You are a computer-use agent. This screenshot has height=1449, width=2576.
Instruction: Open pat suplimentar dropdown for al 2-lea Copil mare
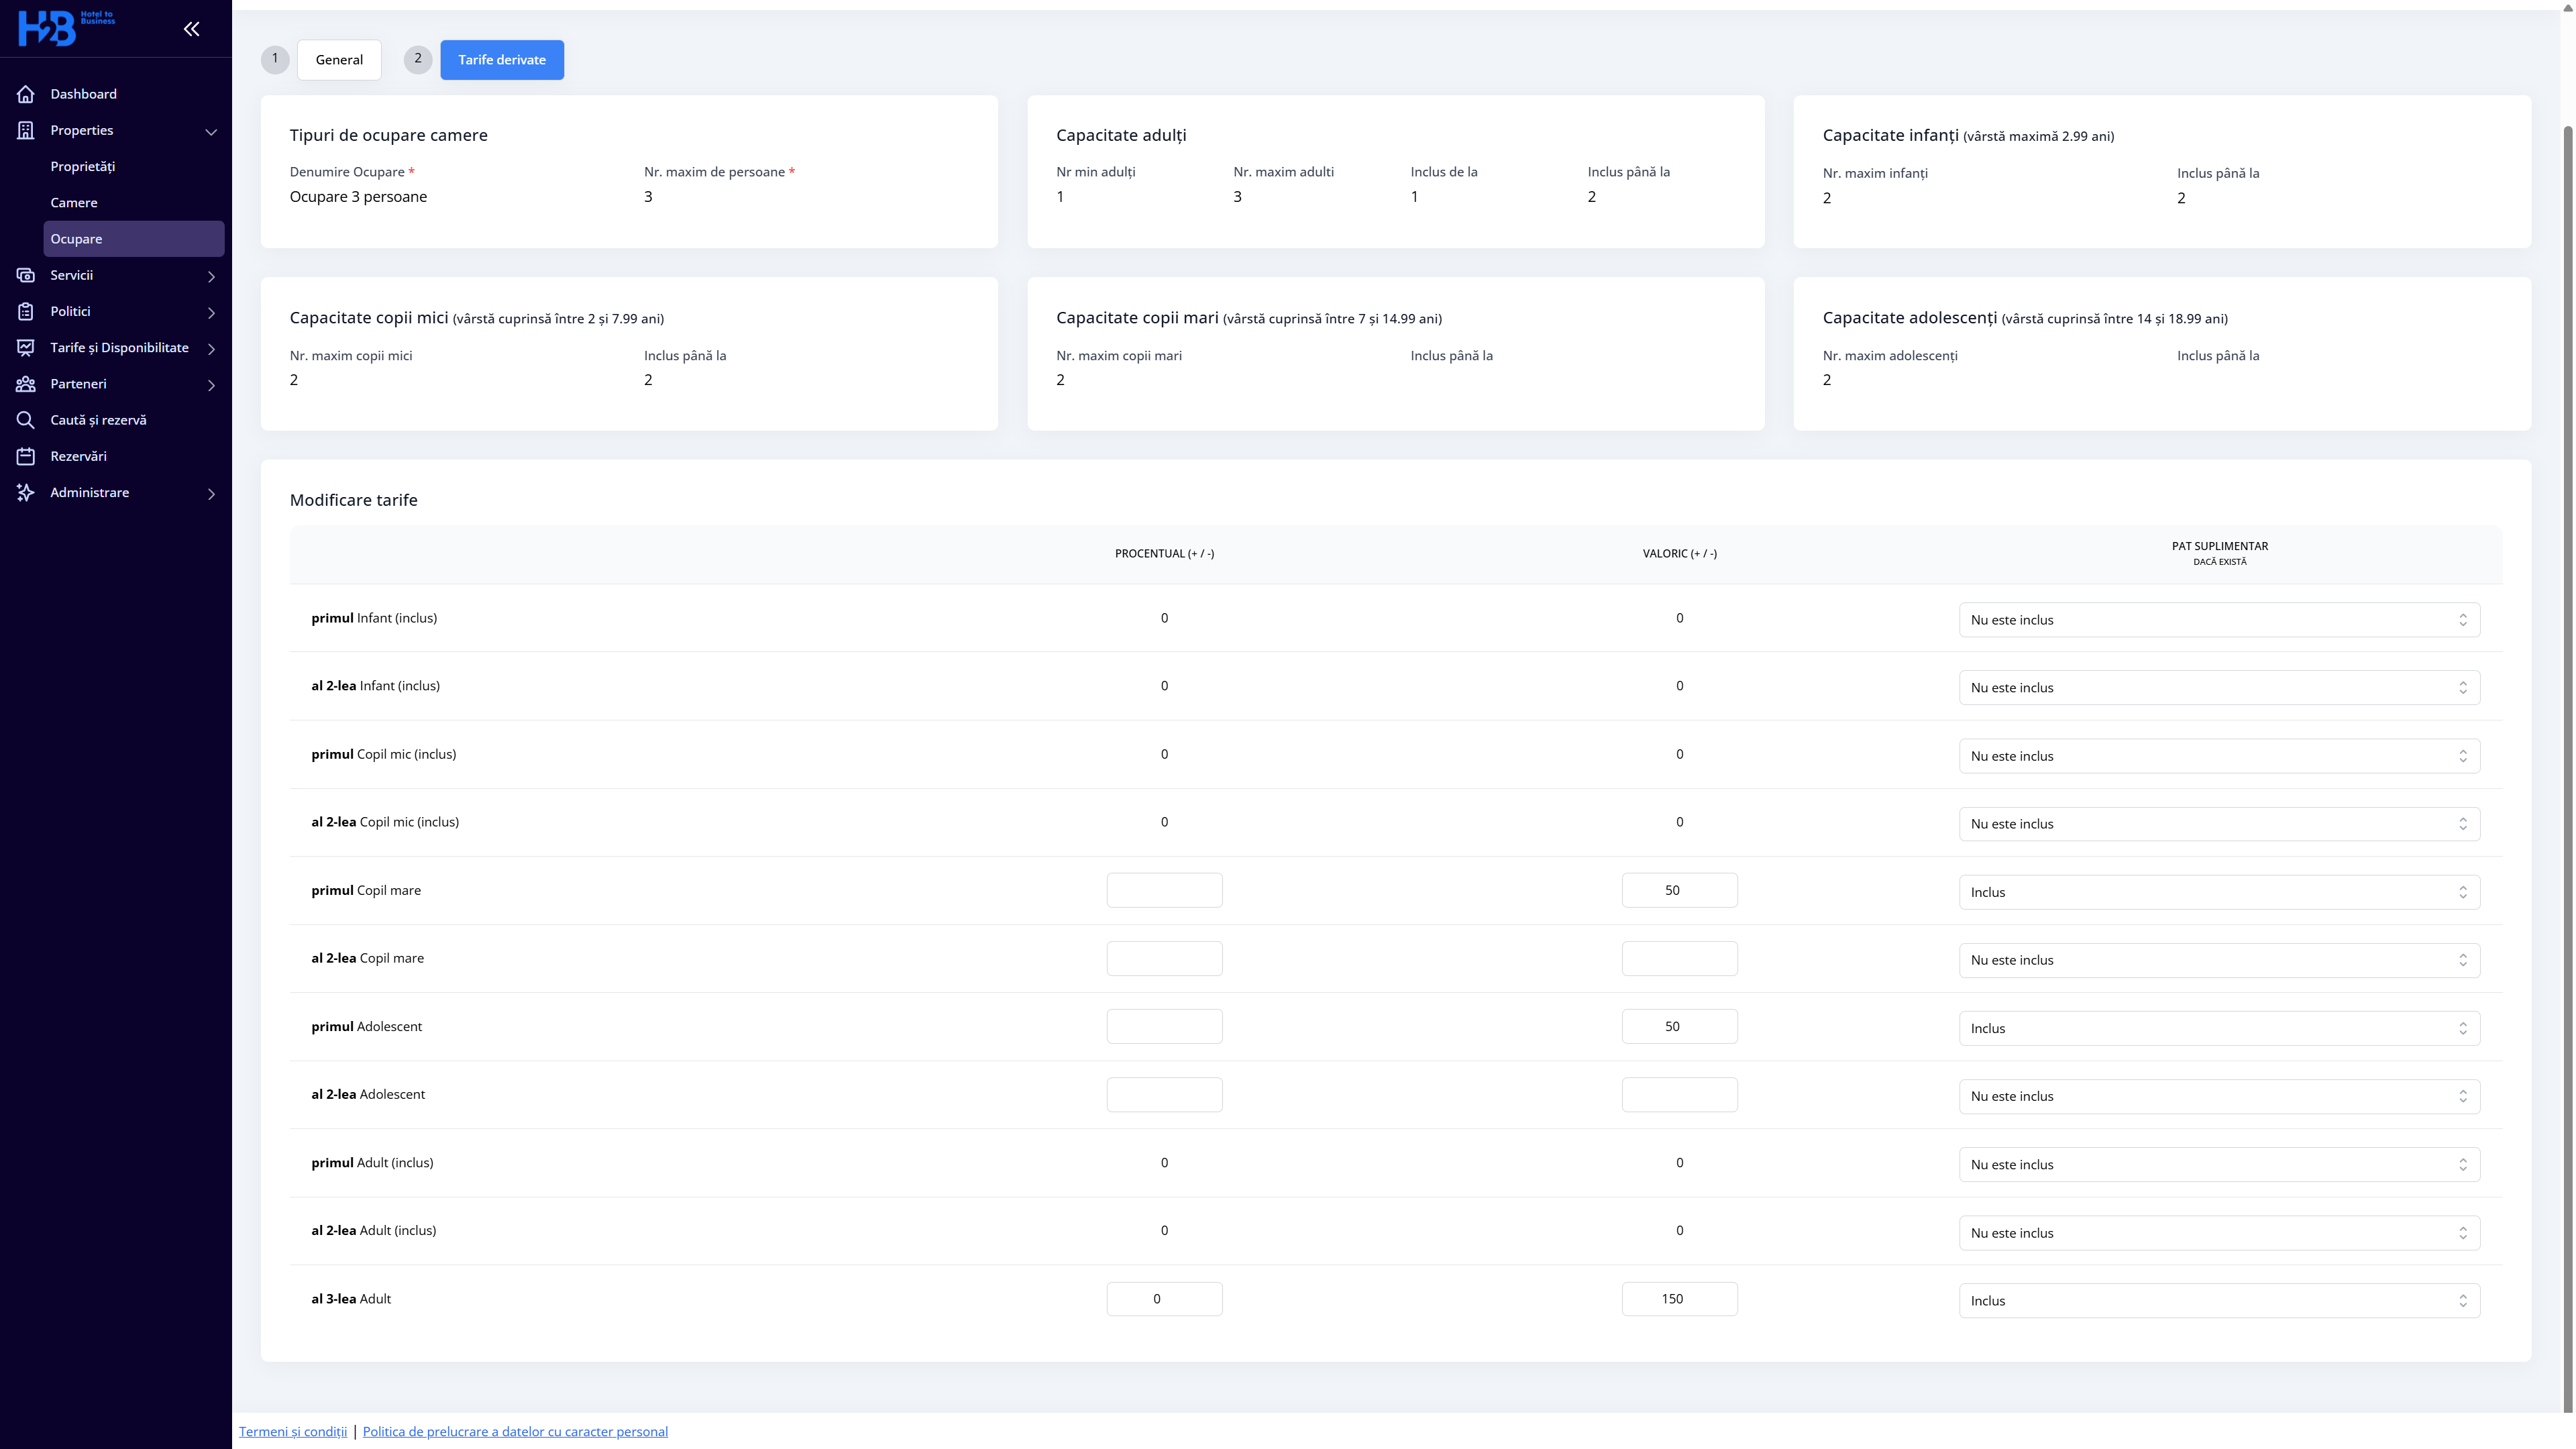pos(2219,960)
